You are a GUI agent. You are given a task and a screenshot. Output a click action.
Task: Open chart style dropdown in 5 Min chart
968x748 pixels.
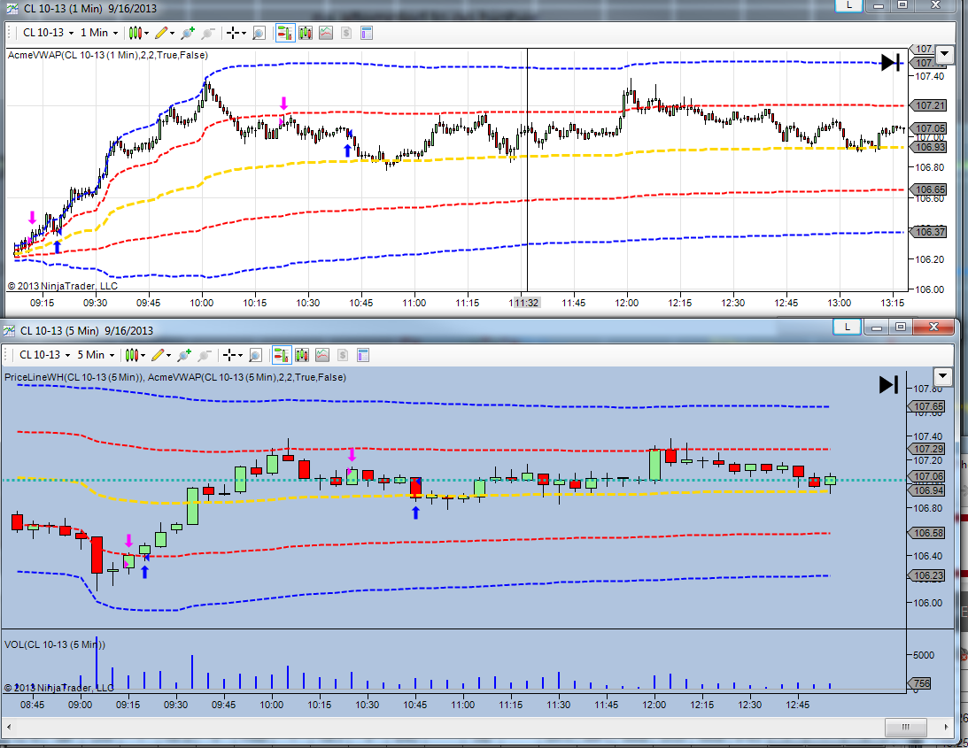[x=136, y=355]
